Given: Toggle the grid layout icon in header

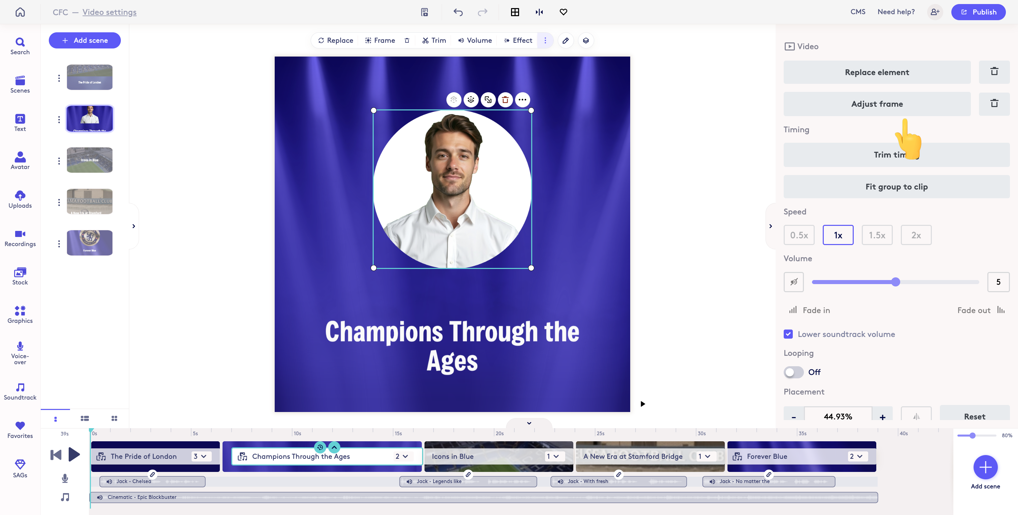Looking at the screenshot, I should [514, 12].
